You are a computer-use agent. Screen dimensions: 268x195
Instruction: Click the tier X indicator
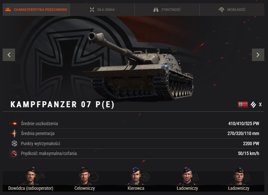[260, 104]
